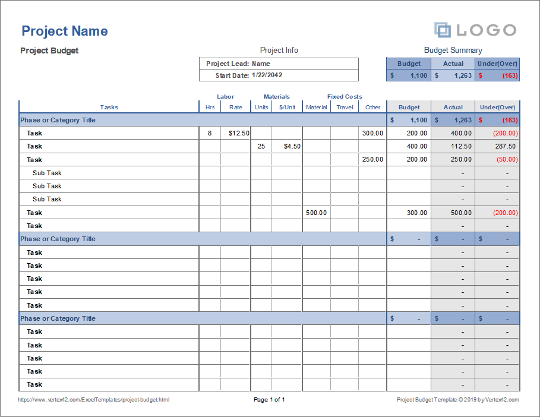This screenshot has height=417, width=540.
Task: Select the Project Name title
Action: click(64, 31)
